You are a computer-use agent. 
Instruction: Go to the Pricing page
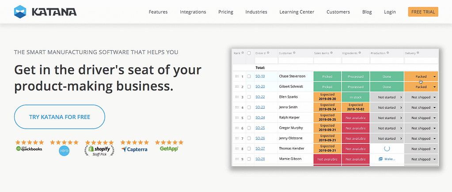pos(226,12)
